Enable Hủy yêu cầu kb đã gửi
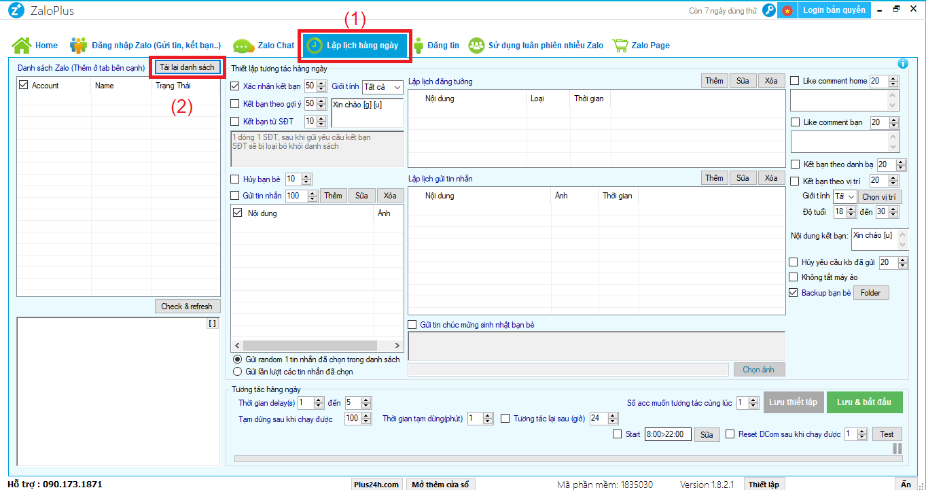The width and height of the screenshot is (926, 490). coord(793,262)
